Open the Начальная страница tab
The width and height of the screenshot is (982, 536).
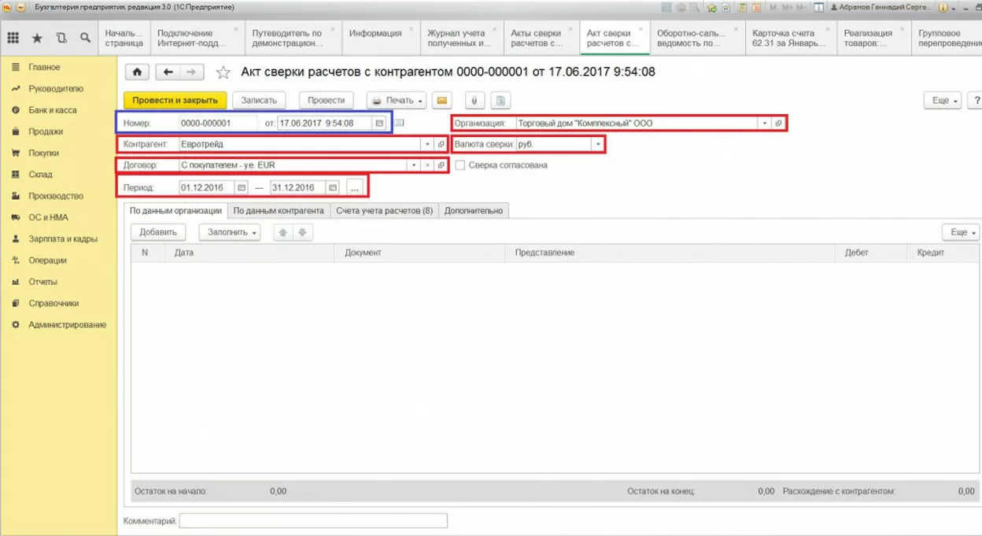(x=124, y=38)
